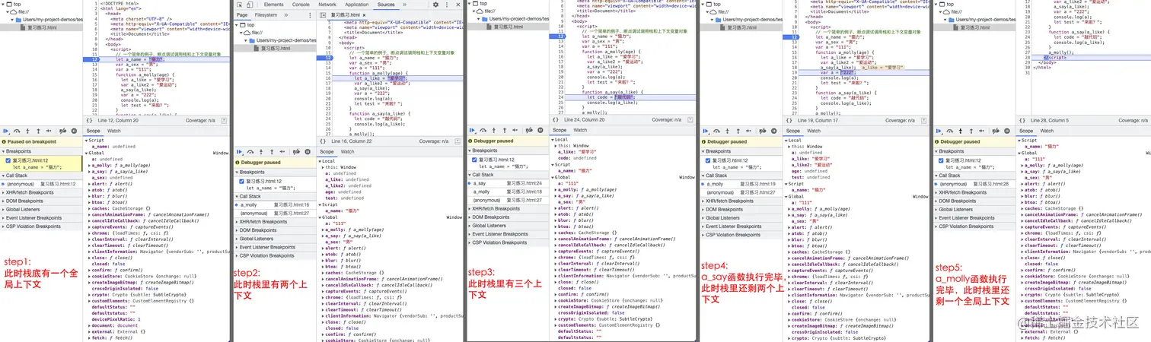Pretty print braces beside Line 12, Column 20
1151x342 pixels.
pyautogui.click(x=89, y=121)
